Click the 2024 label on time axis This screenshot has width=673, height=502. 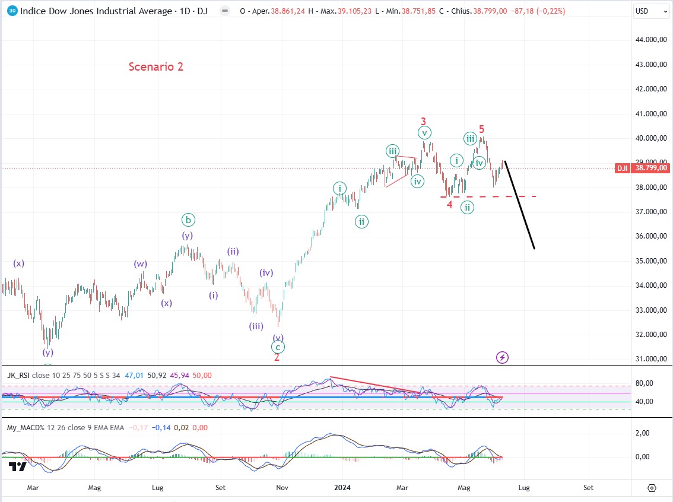342,488
